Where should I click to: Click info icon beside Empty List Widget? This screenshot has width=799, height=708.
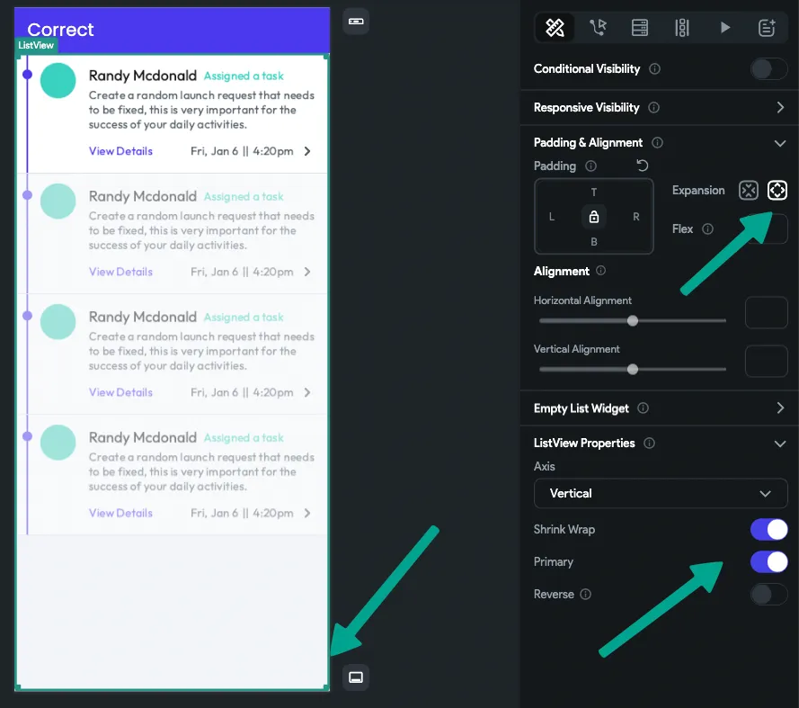(644, 408)
